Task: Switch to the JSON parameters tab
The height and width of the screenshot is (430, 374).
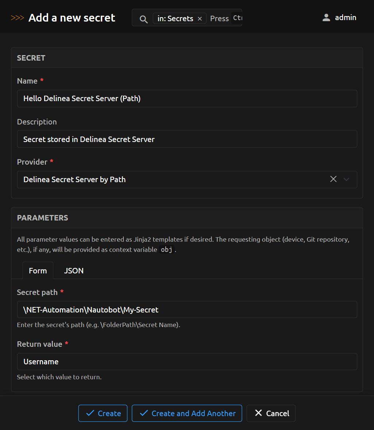Action: tap(74, 270)
